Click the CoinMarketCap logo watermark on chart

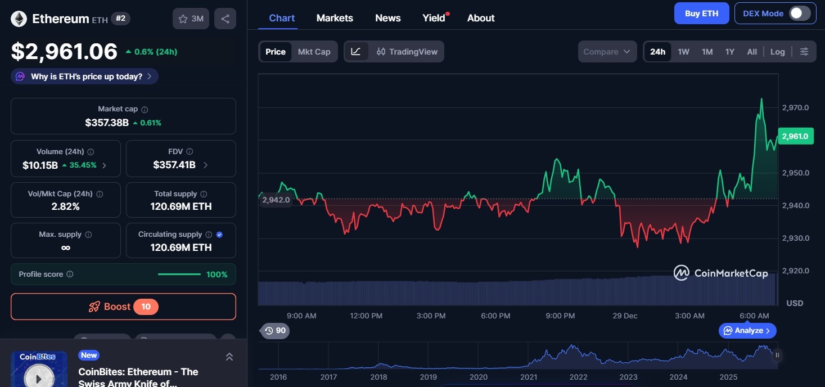(x=720, y=273)
